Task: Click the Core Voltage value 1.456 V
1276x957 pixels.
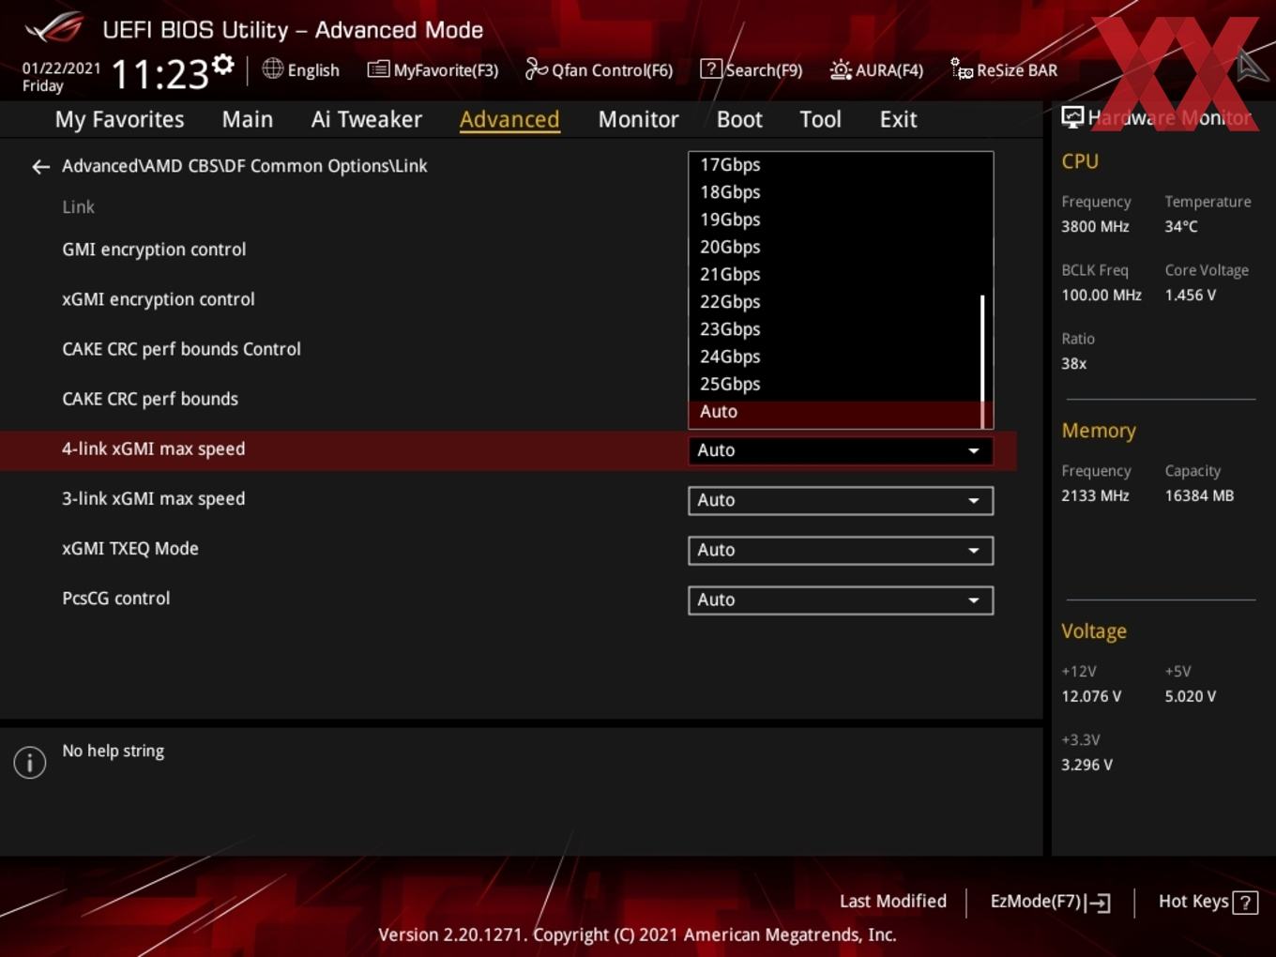Action: pyautogui.click(x=1190, y=295)
